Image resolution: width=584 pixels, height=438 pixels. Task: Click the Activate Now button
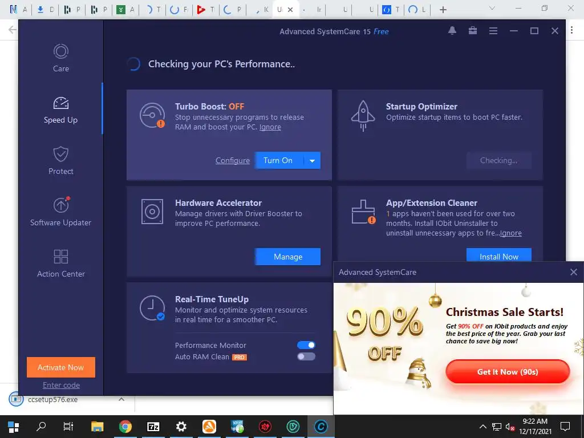tap(61, 367)
